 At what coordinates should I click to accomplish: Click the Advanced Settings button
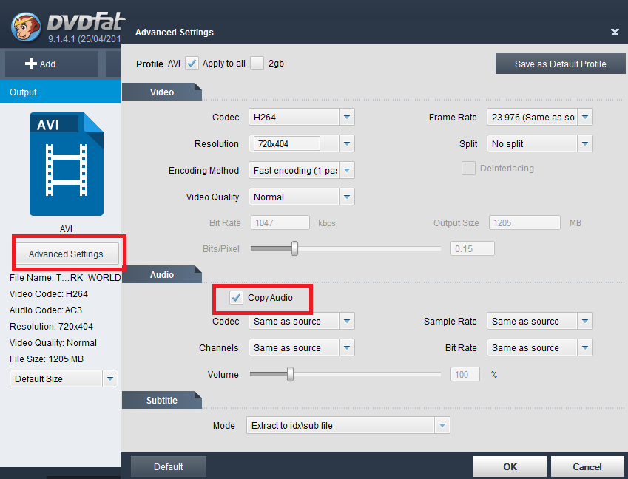(x=66, y=254)
